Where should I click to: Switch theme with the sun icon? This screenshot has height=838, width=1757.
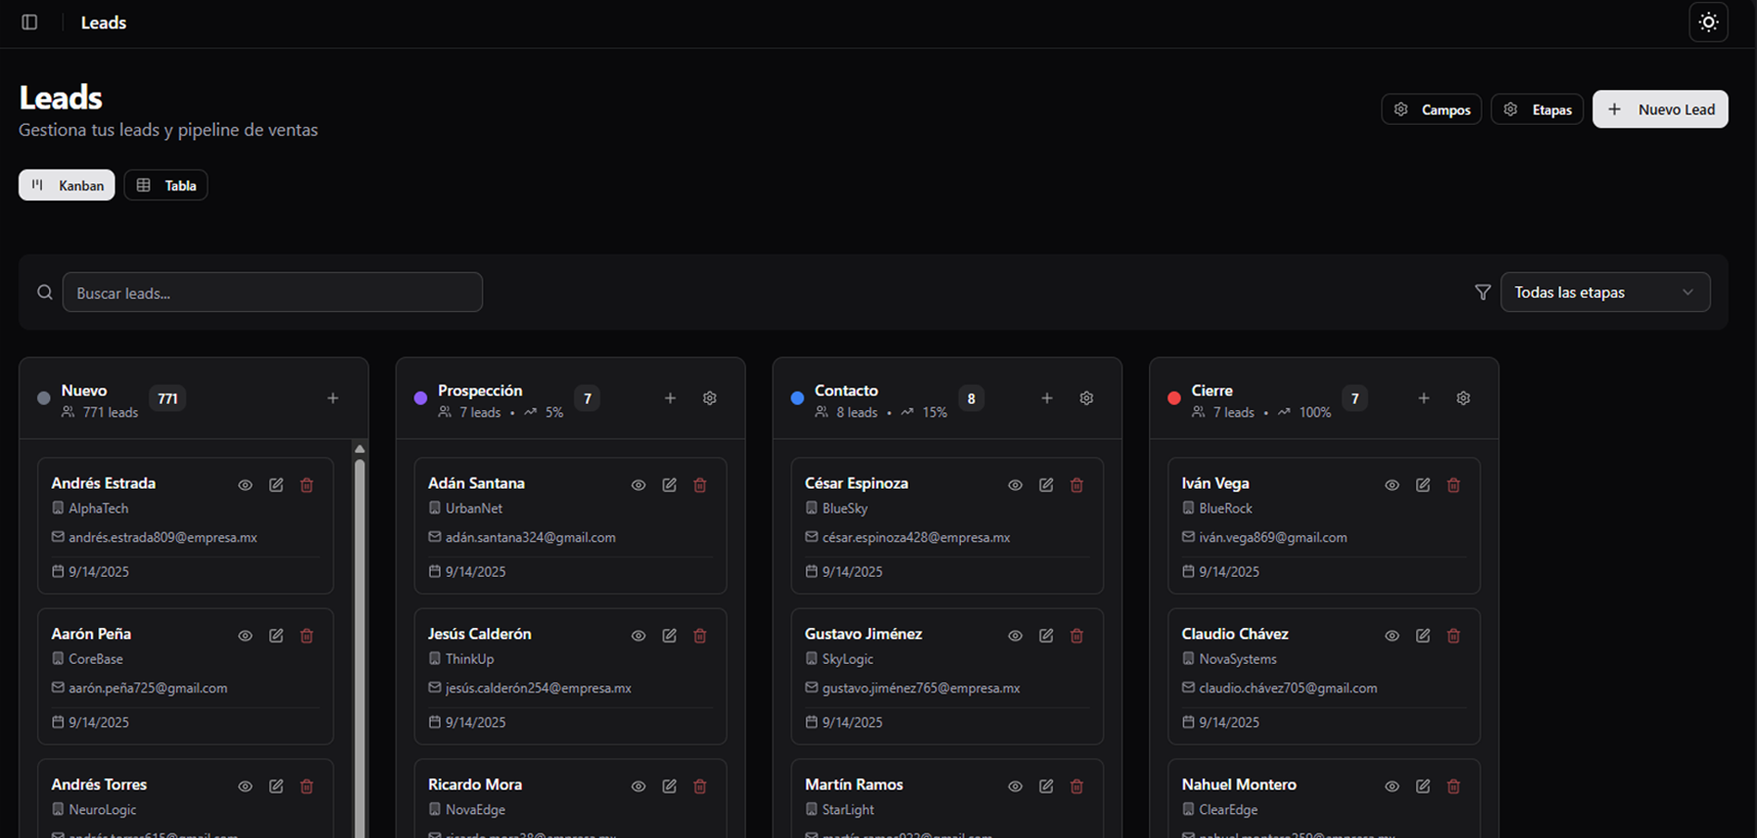(x=1708, y=22)
